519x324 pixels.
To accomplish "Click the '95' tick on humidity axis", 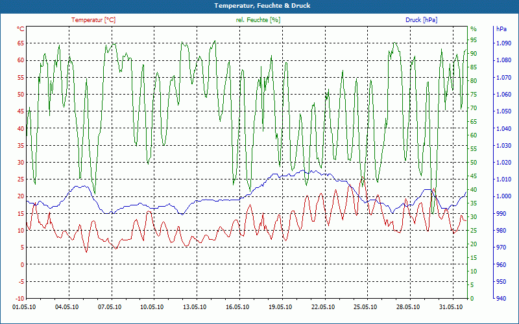I will [474, 40].
